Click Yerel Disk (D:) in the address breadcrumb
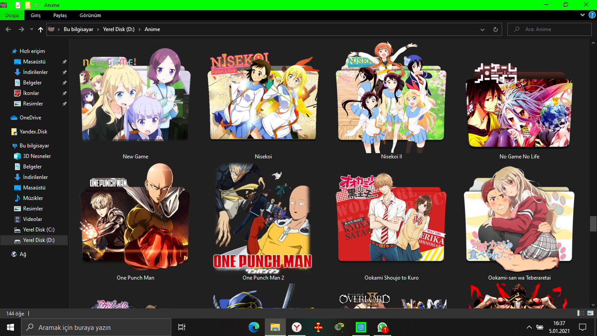The height and width of the screenshot is (336, 597). click(x=119, y=29)
